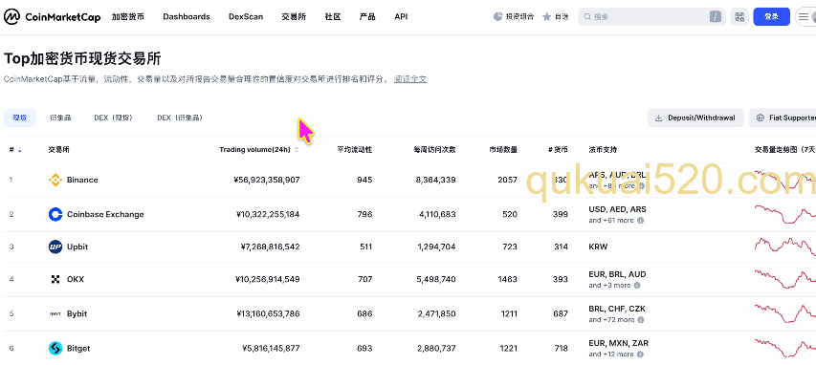Open the OKX exchange link
816x365 pixels.
click(x=76, y=279)
